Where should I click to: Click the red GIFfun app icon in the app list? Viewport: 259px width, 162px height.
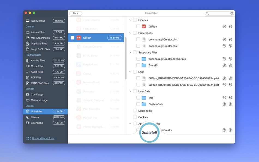click(79, 38)
